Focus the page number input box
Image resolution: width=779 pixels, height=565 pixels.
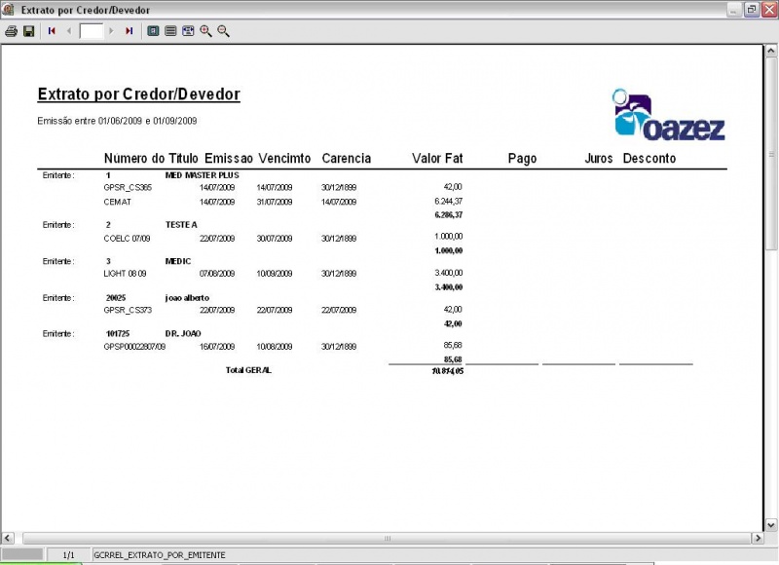point(92,31)
